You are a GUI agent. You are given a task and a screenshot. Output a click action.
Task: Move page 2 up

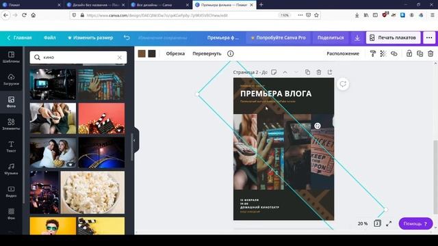pyautogui.click(x=285, y=72)
